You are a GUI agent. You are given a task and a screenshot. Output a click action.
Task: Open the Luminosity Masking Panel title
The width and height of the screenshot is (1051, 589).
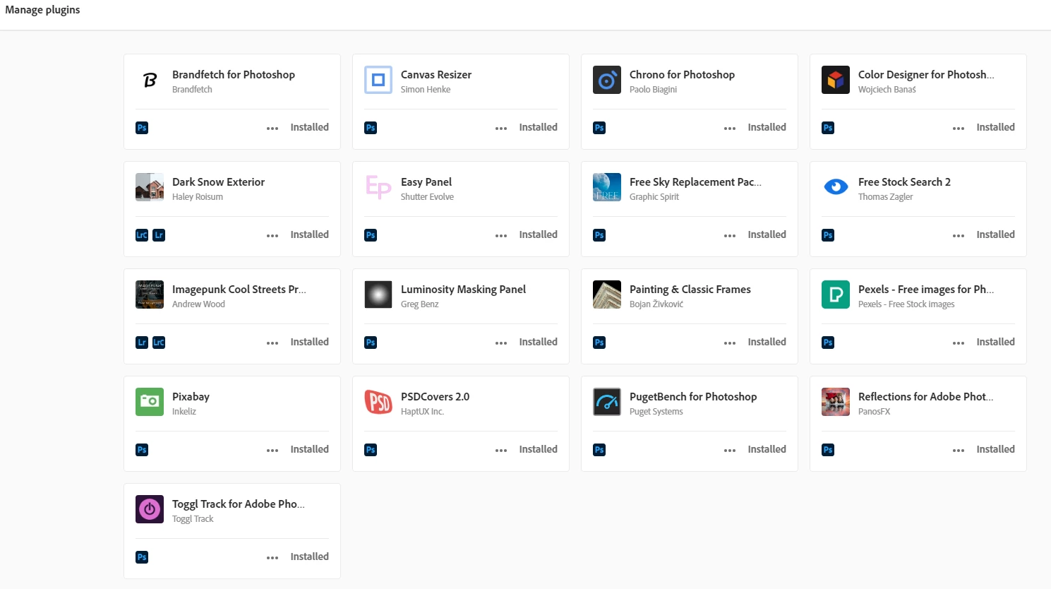(463, 290)
